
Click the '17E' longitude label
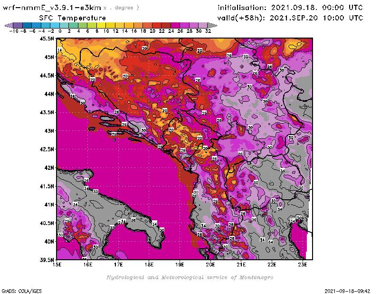point(118,265)
